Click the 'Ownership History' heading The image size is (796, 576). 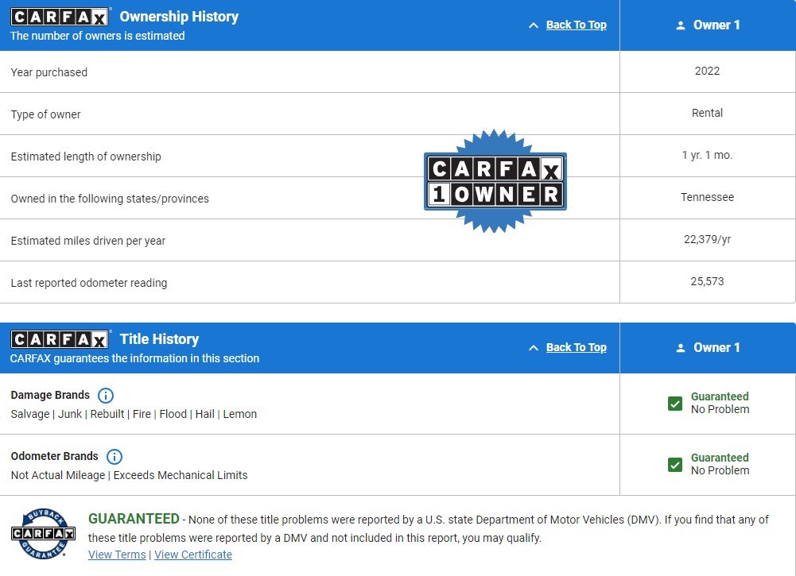click(x=179, y=17)
